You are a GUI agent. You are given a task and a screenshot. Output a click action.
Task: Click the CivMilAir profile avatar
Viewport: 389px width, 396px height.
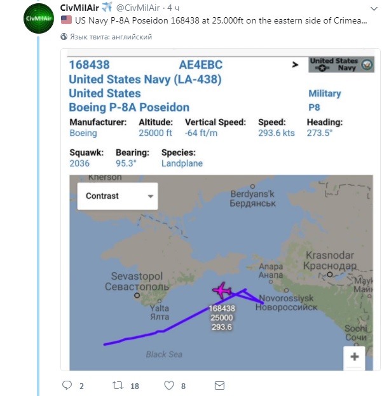point(38,20)
